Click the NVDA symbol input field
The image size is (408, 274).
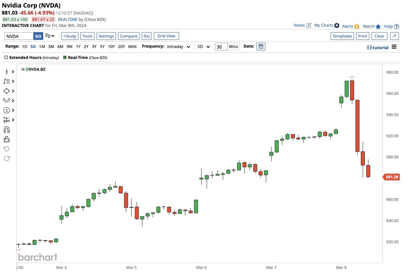click(x=19, y=36)
